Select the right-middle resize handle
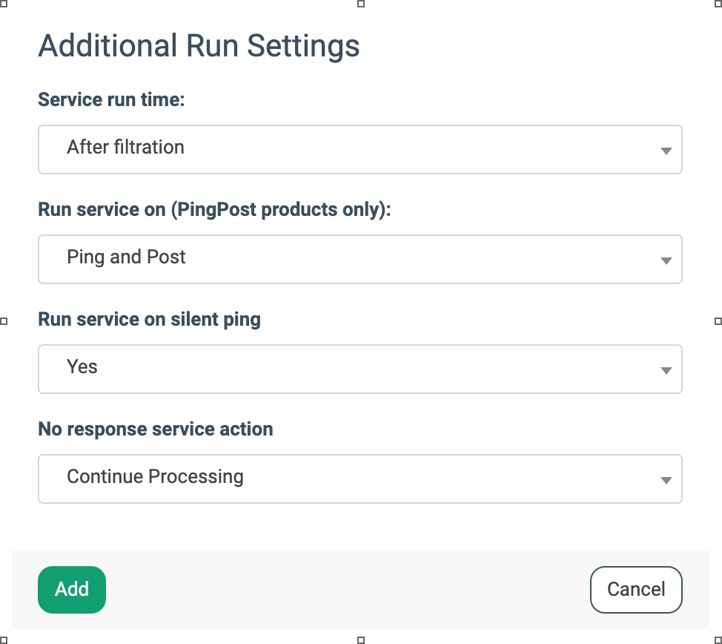The image size is (722, 644). (x=718, y=321)
